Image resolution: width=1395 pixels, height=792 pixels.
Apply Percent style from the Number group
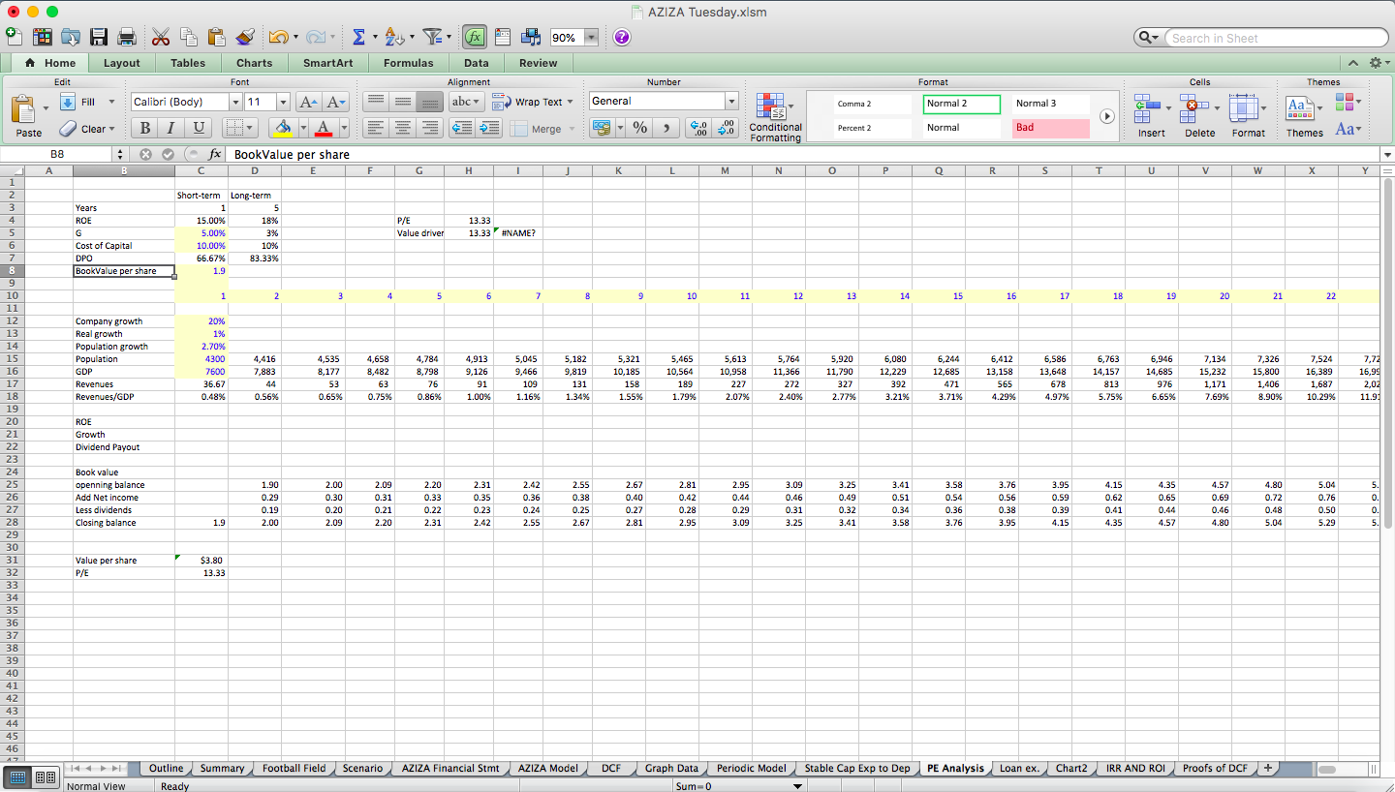tap(641, 128)
